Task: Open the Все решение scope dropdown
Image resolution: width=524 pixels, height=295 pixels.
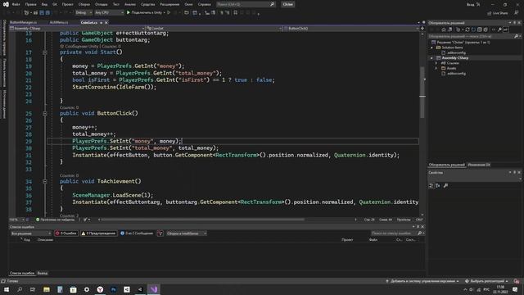Action: click(31, 234)
